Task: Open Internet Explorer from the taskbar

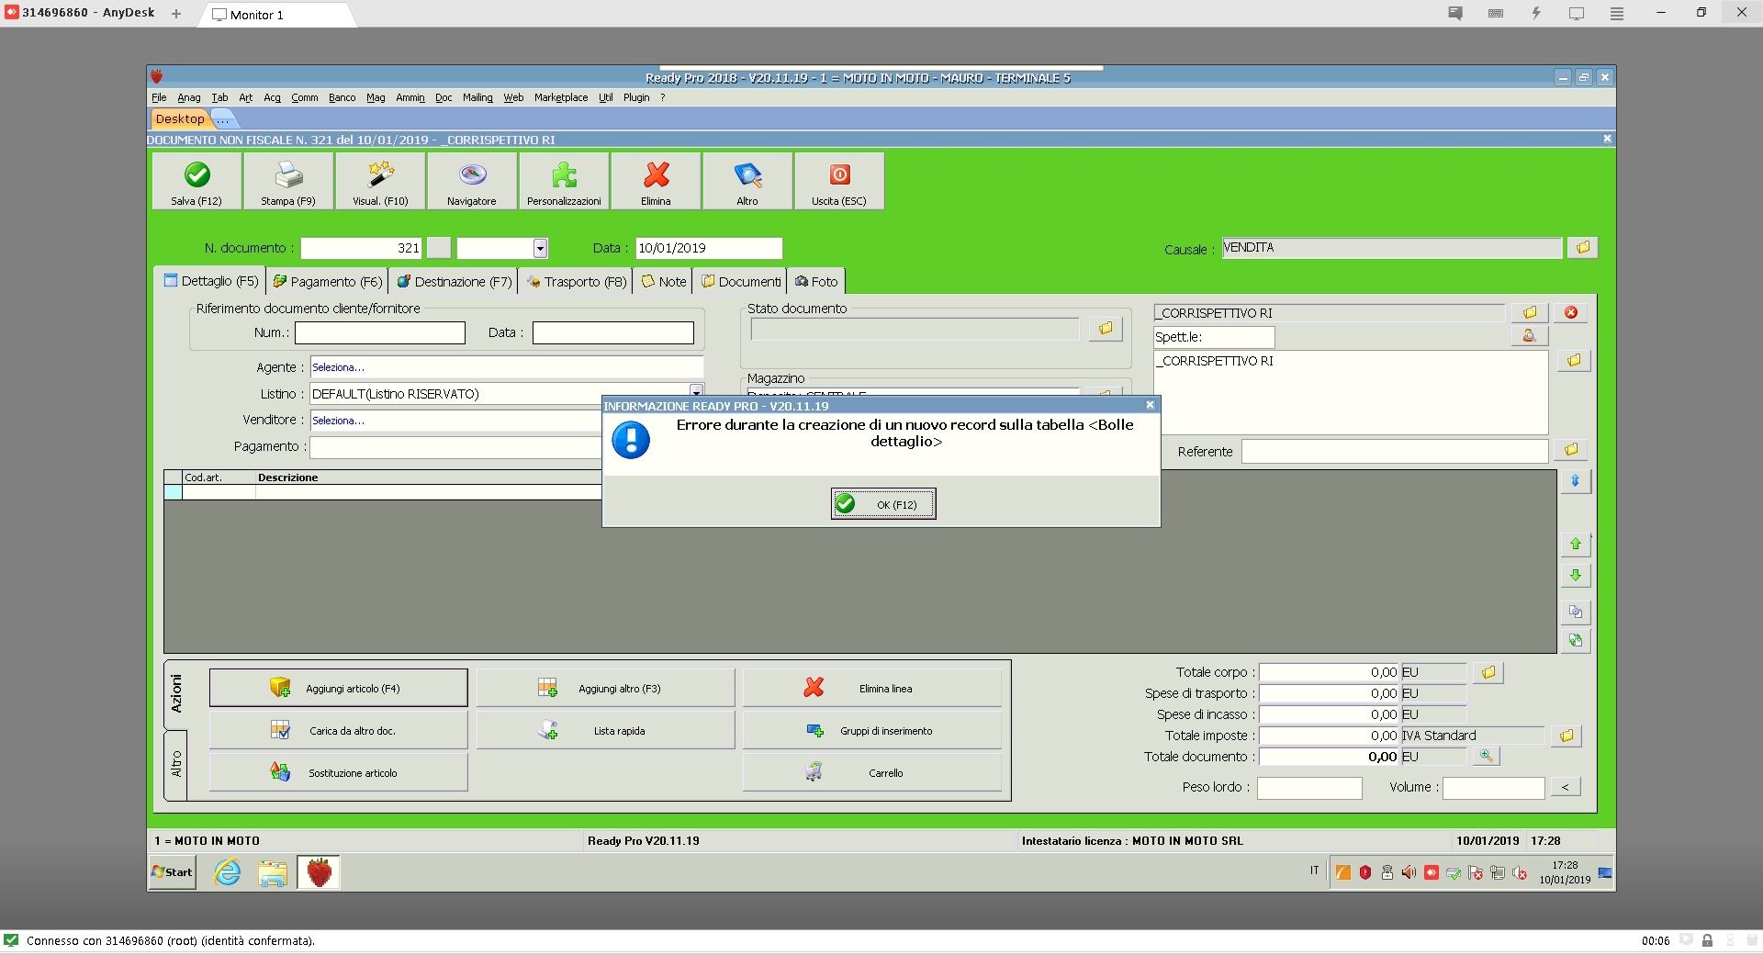Action: pos(228,872)
